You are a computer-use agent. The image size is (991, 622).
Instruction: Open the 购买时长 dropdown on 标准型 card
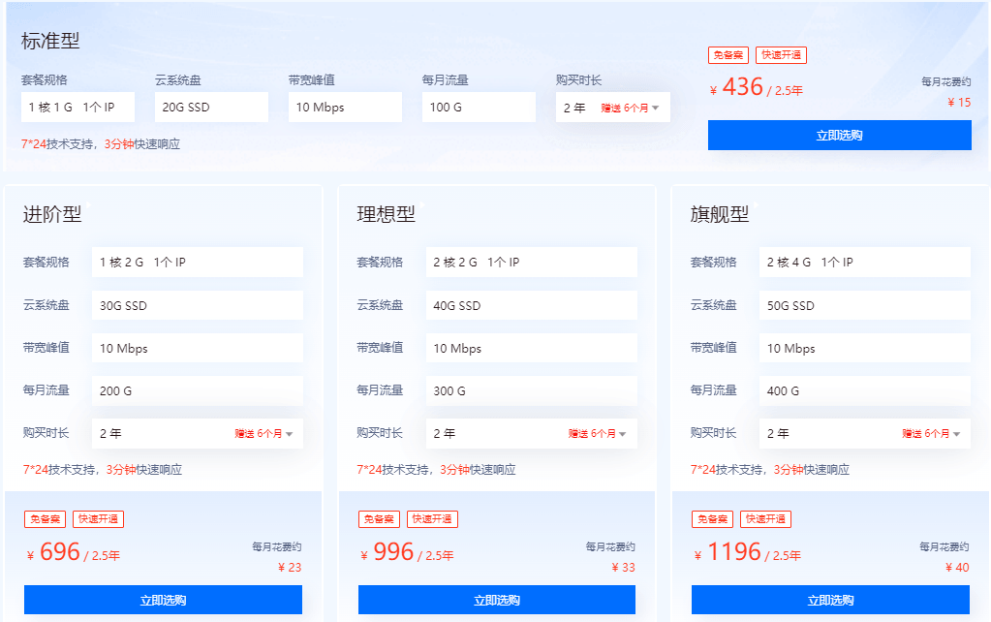coord(612,107)
